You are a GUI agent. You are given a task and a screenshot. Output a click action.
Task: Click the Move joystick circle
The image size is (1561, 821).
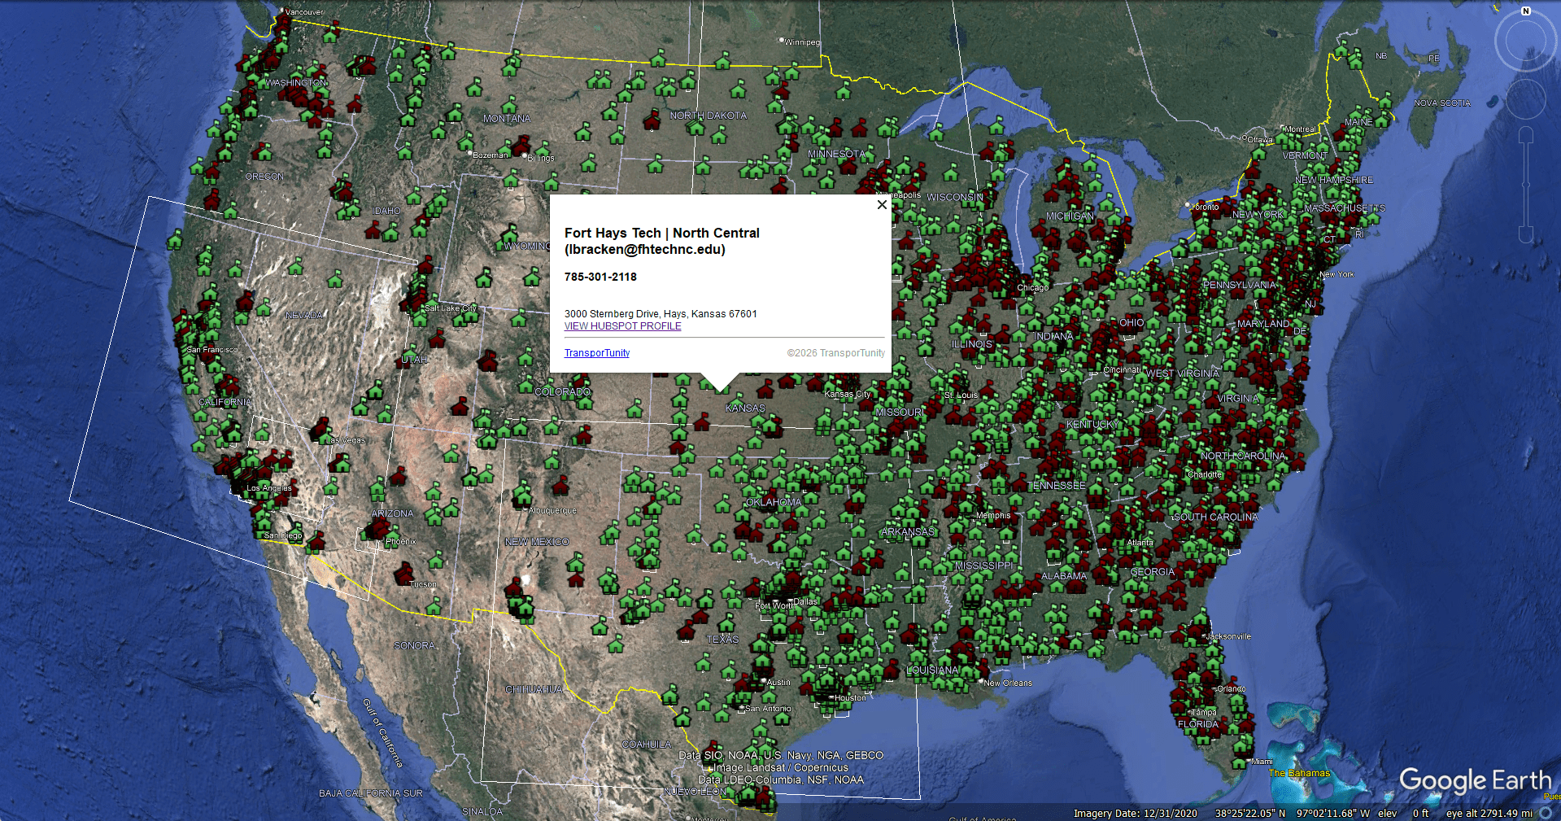(1525, 100)
